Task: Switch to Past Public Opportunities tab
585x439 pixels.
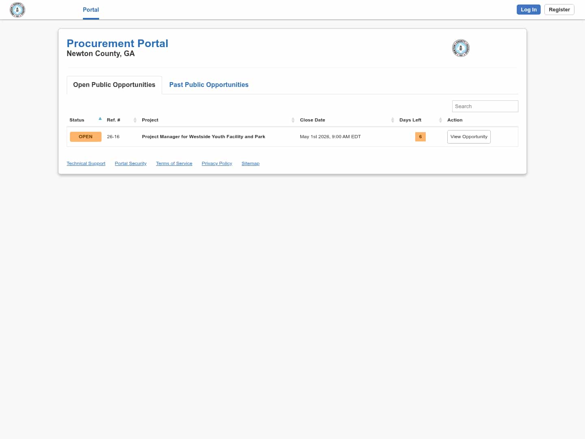Action: pyautogui.click(x=209, y=85)
